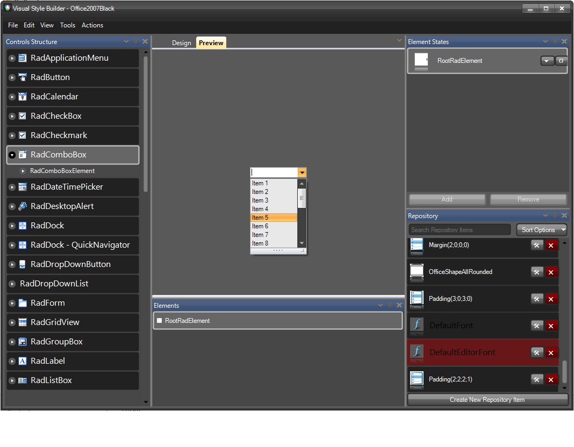Open the View menu
Viewport: 574px width, 447px height.
[47, 25]
